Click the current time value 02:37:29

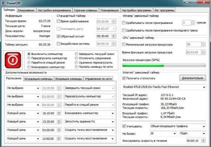click(x=45, y=21)
